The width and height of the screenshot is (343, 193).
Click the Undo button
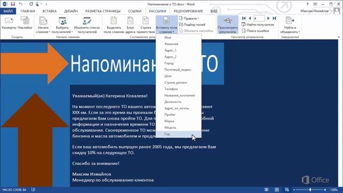point(21,4)
